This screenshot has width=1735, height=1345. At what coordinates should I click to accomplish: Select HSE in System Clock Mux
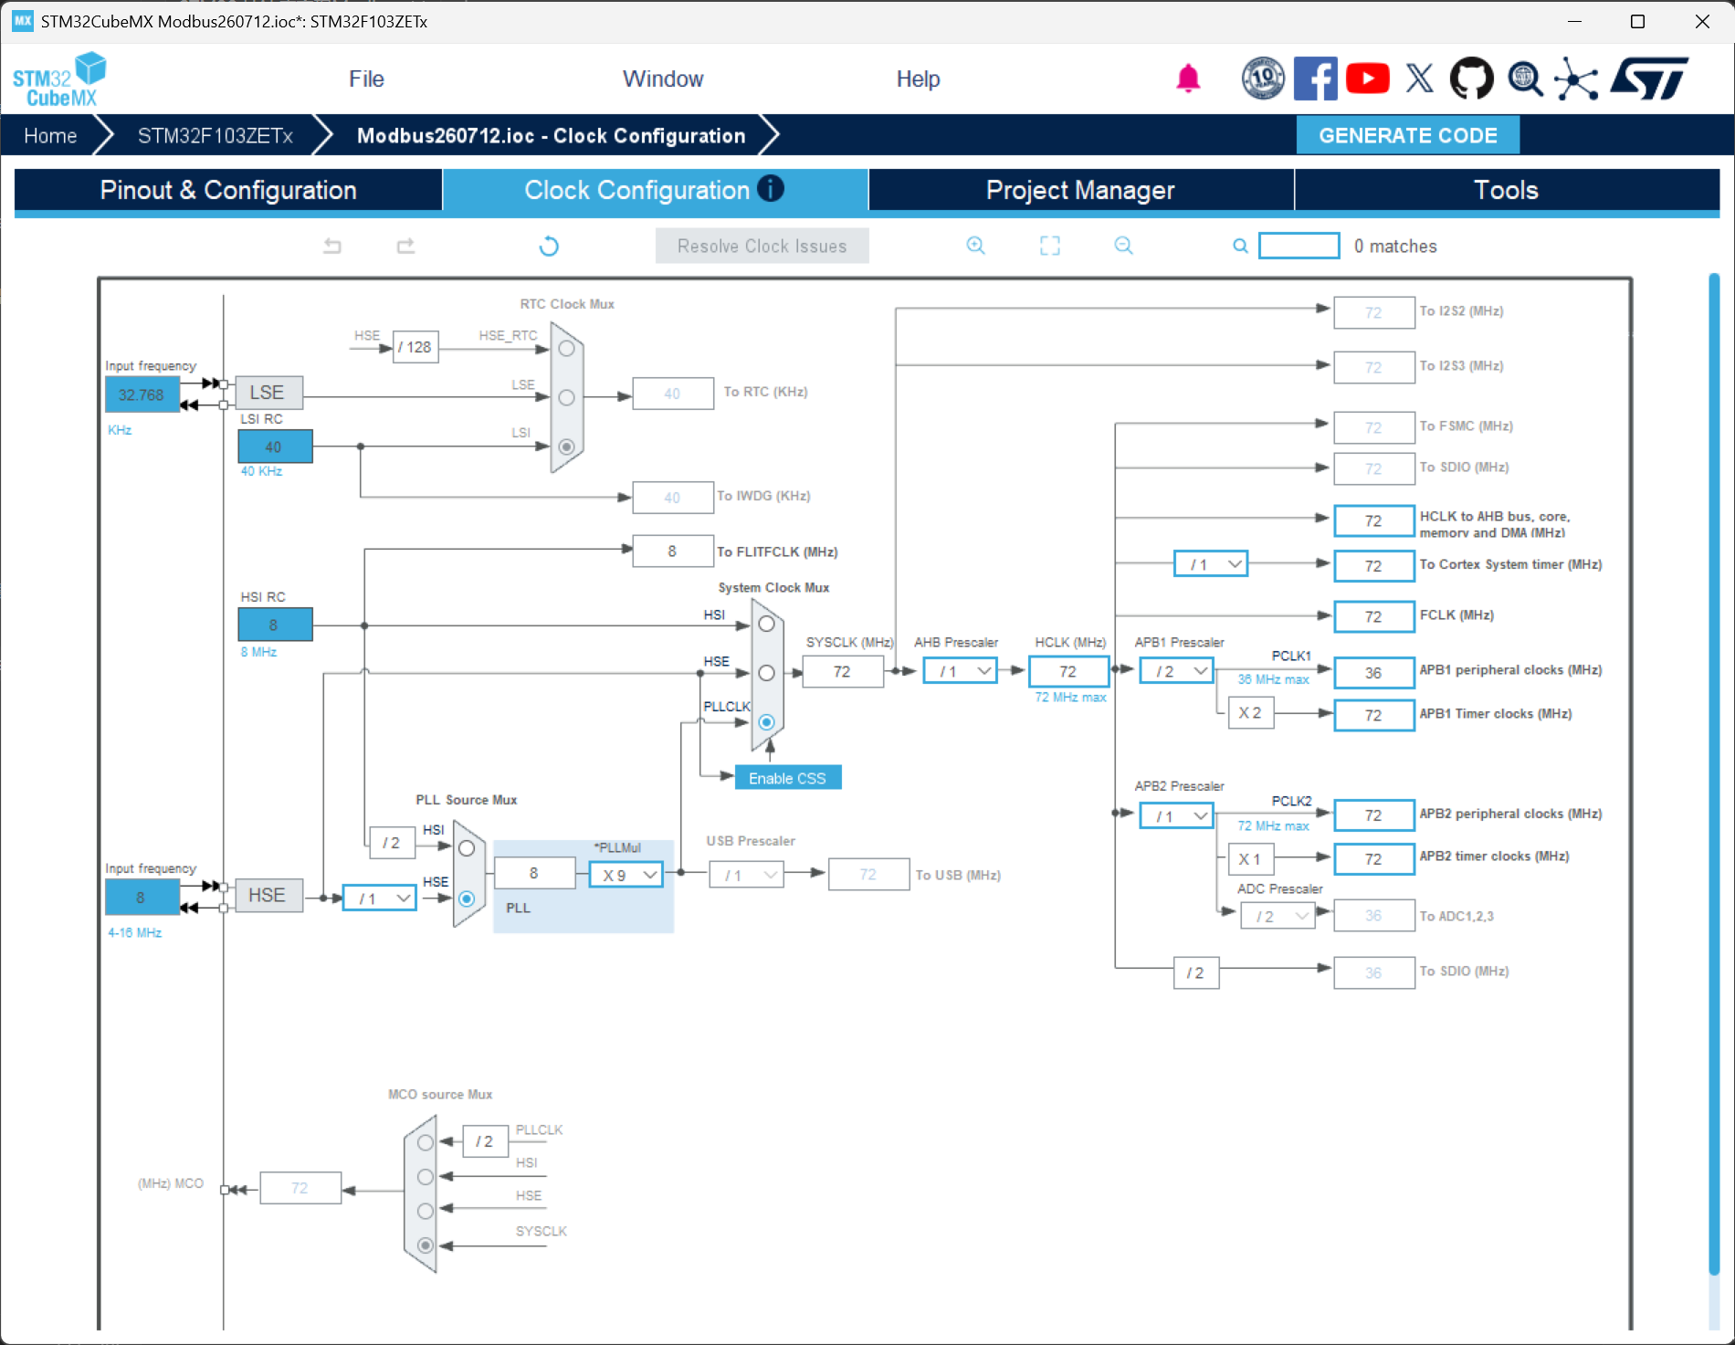766,673
